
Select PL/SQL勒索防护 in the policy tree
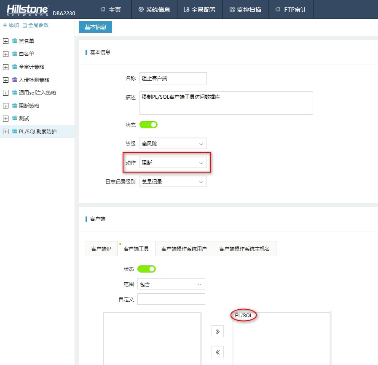(x=38, y=132)
